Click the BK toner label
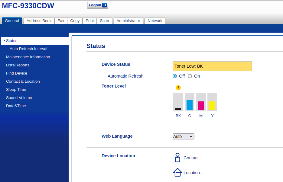 [x=178, y=116]
